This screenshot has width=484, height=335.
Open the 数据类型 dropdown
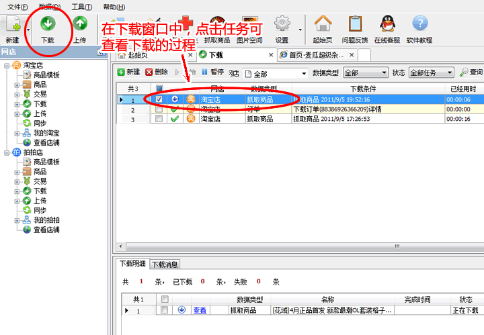[x=366, y=73]
